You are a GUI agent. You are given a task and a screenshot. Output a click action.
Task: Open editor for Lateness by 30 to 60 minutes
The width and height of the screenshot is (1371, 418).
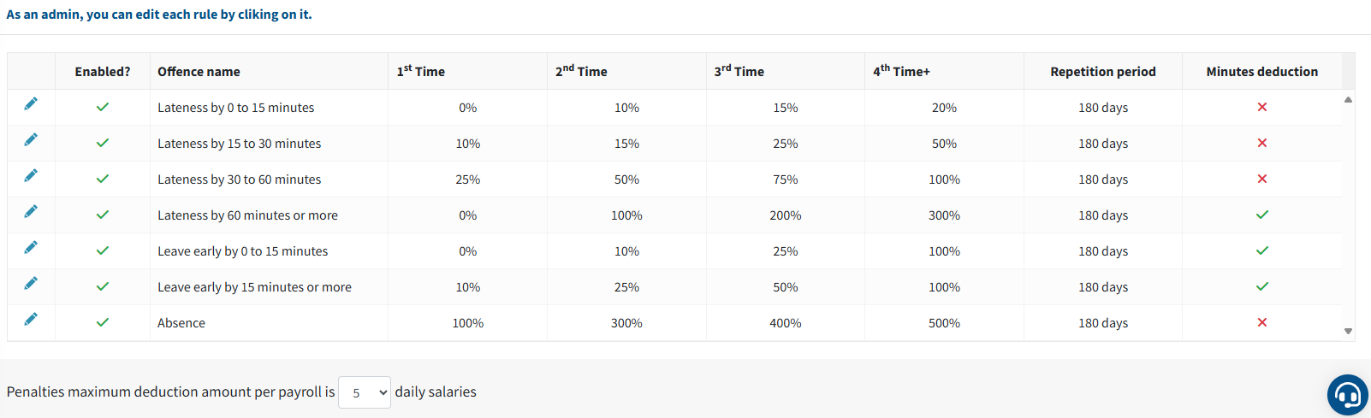(31, 176)
